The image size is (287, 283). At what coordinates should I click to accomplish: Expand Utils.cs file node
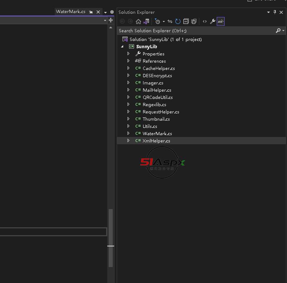tap(128, 126)
